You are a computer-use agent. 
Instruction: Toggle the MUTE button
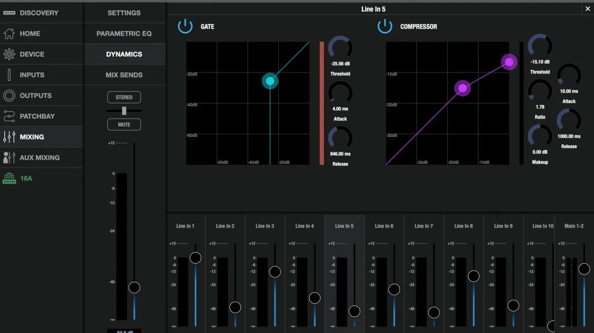[124, 125]
